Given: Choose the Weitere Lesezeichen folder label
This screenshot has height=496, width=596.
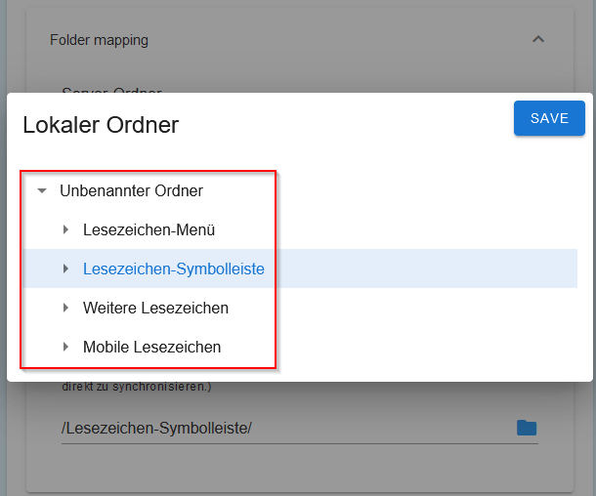Looking at the screenshot, I should coord(155,309).
